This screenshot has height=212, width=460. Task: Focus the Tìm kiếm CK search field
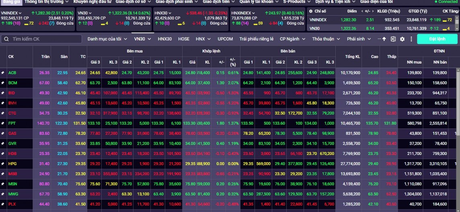[x=44, y=39]
